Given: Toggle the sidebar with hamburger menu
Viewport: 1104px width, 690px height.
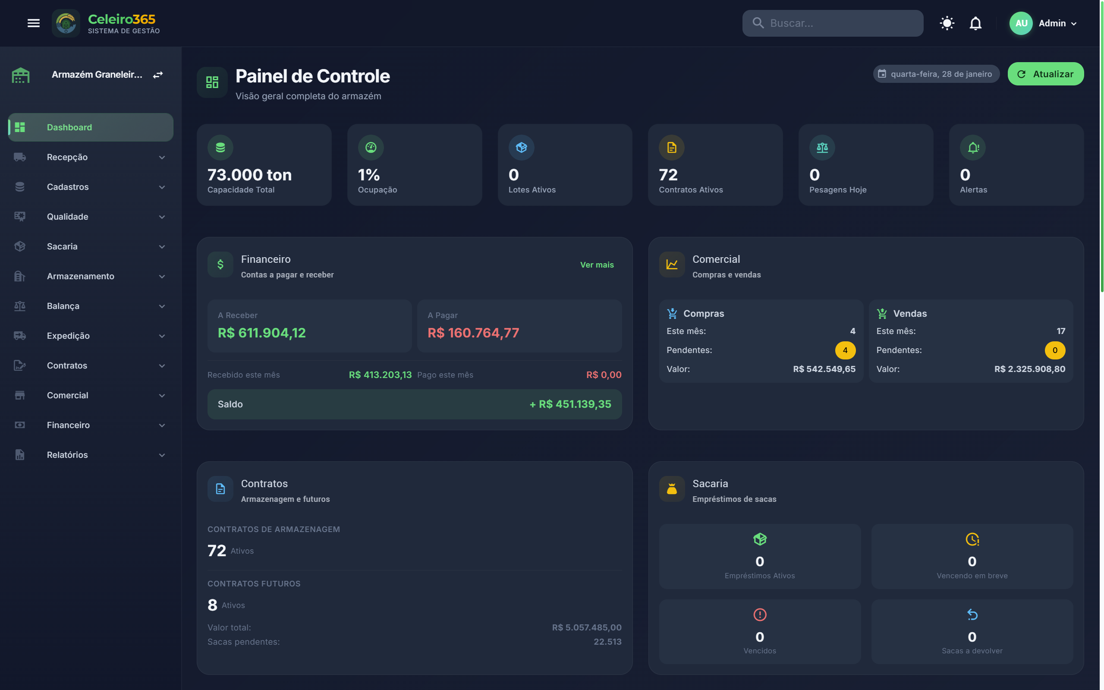Looking at the screenshot, I should pyautogui.click(x=33, y=23).
